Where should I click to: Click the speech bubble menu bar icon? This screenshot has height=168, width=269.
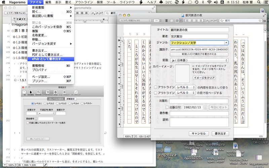pyautogui.click(x=190, y=2)
